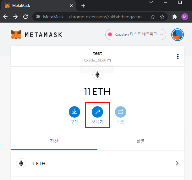Click the Ethereum logo above the balance
This screenshot has height=180, width=192.
pyautogui.click(x=97, y=75)
